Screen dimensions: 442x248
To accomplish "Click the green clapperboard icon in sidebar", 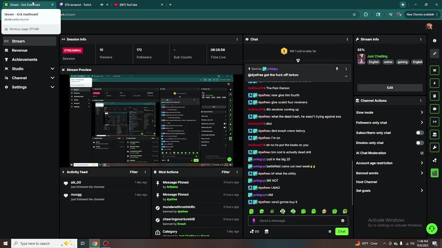I will pyautogui.click(x=434, y=173).
